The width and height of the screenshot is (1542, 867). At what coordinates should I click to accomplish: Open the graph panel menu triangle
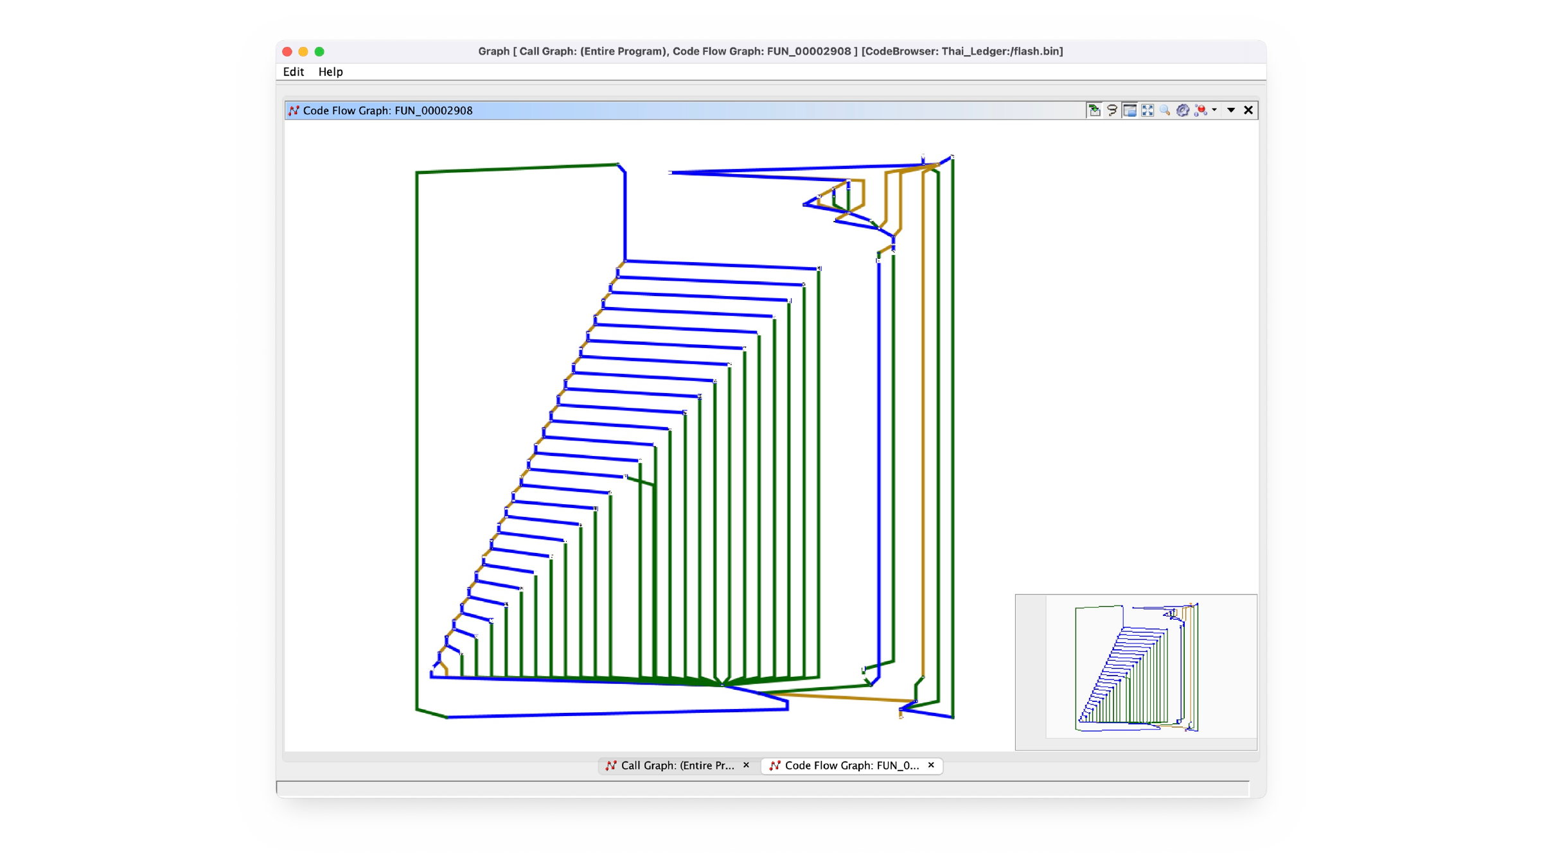coord(1231,110)
